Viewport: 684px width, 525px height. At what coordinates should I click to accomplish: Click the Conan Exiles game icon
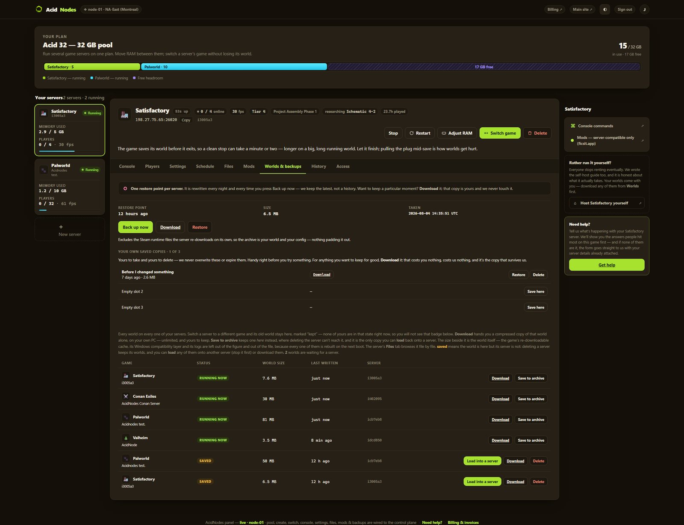pos(126,396)
